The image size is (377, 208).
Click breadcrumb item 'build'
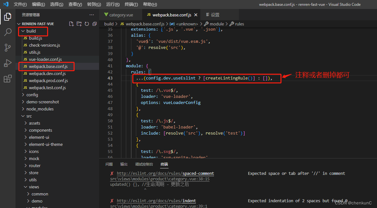click(109, 24)
